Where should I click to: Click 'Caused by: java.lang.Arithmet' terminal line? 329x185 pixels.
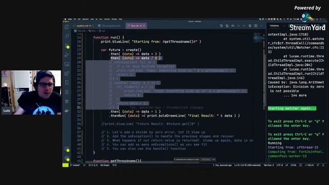(296, 82)
